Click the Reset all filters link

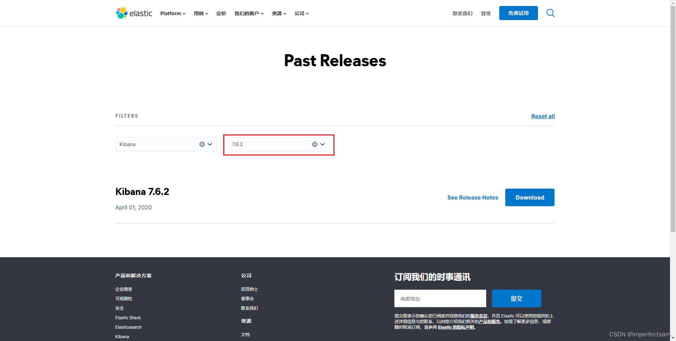click(543, 116)
